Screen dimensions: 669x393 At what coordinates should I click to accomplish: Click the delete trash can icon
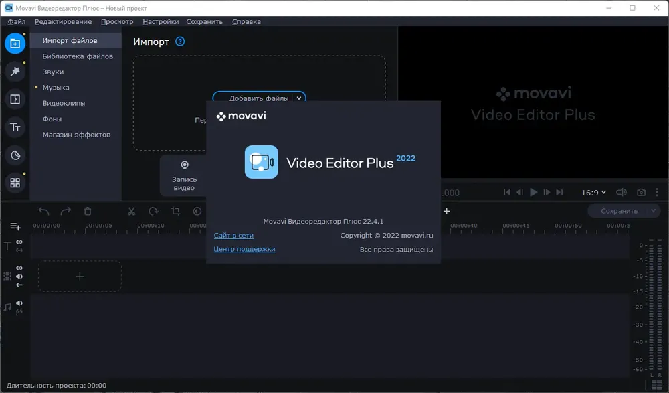[88, 211]
